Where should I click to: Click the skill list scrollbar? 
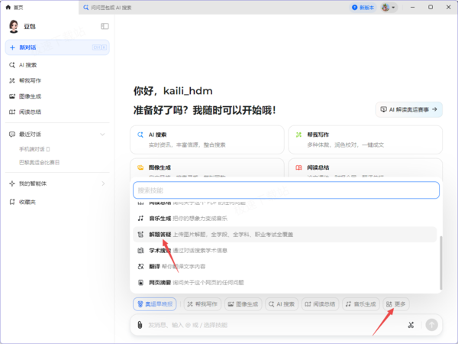[440, 262]
